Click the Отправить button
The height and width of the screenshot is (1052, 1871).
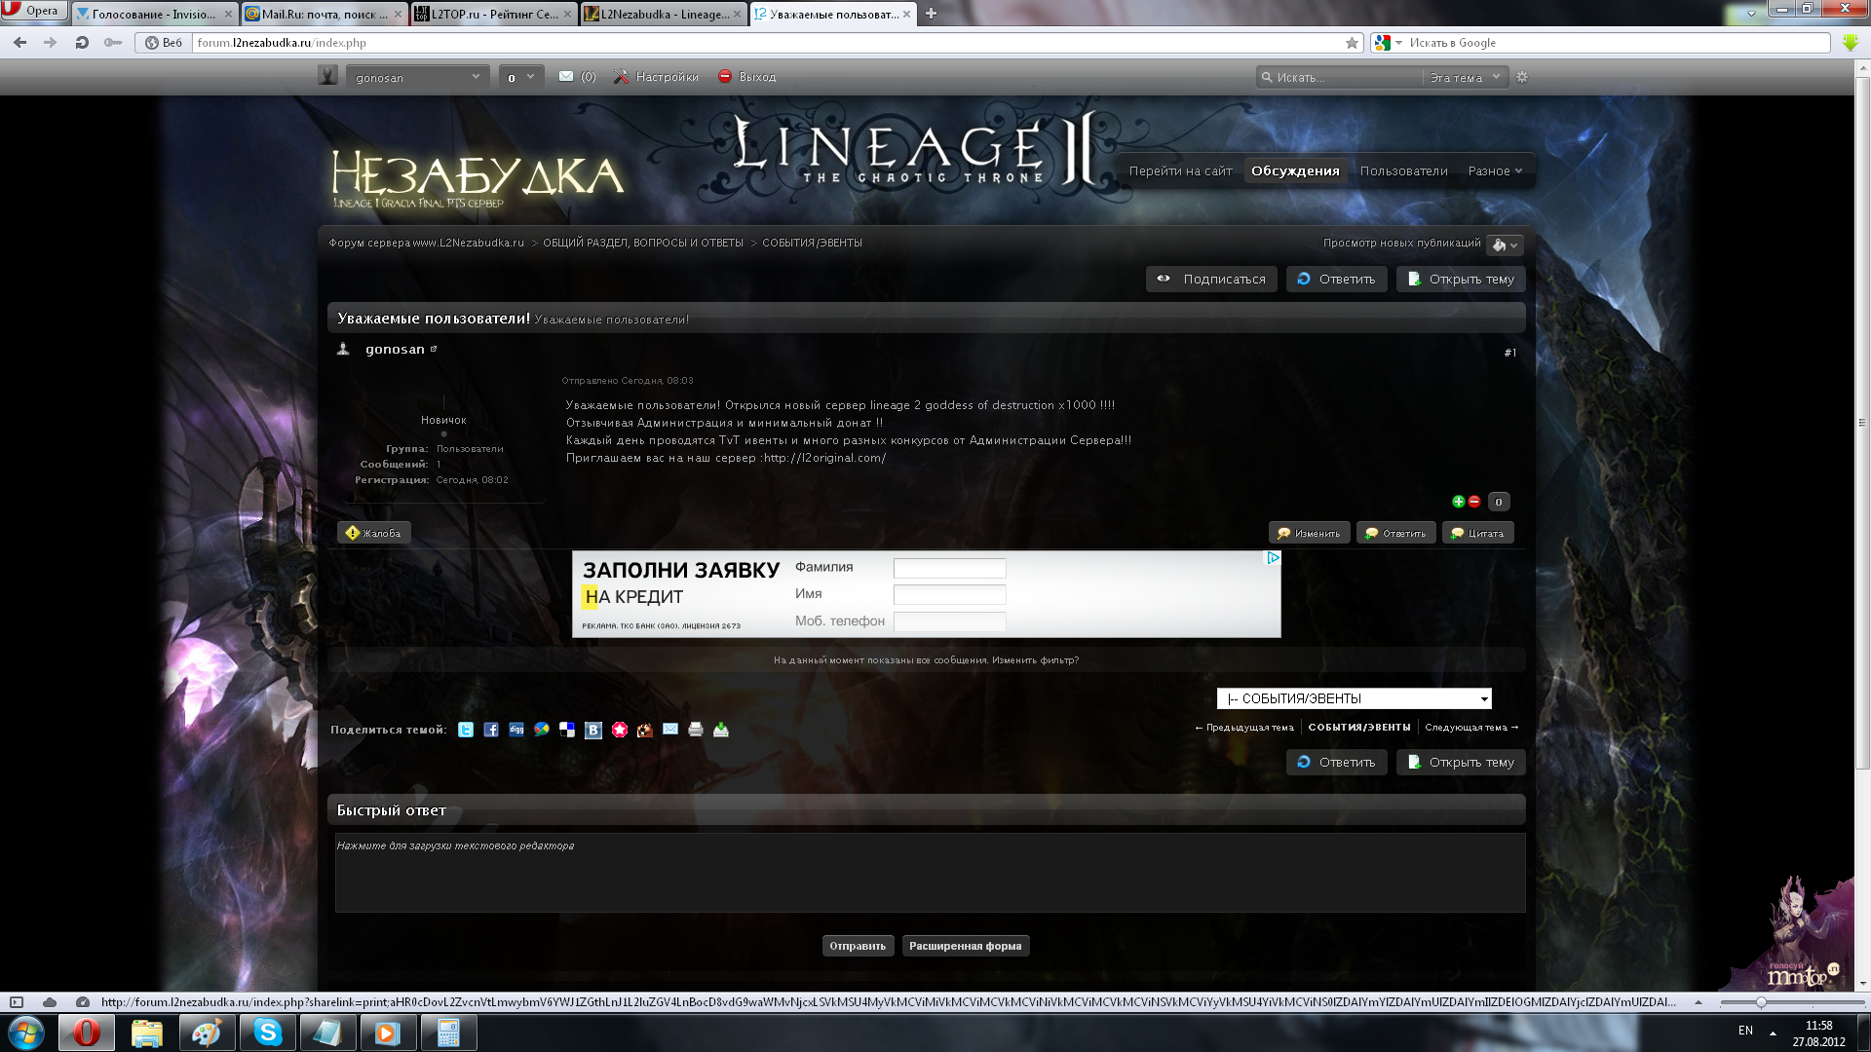click(x=857, y=946)
